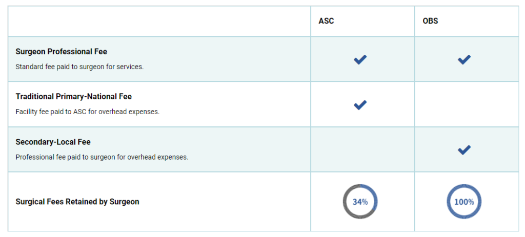Click the 34% text inside the ASC ring

coord(360,202)
